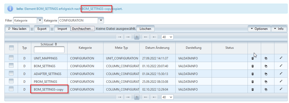Click the Darstellung column header
Screen dimensions: 289x103
pos(194,48)
